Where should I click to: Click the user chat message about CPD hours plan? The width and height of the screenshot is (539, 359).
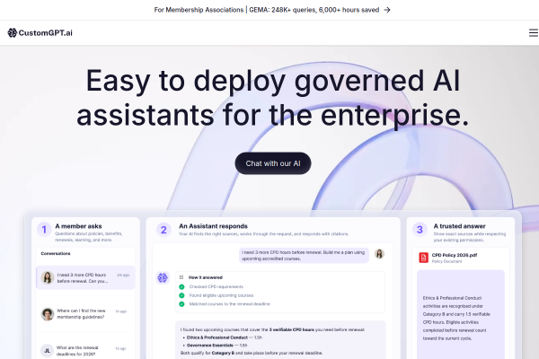(x=304, y=255)
